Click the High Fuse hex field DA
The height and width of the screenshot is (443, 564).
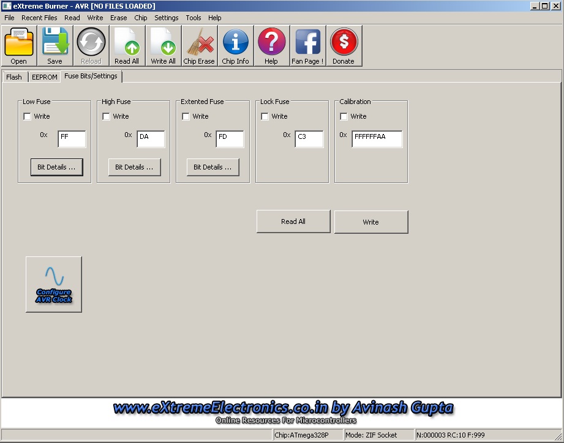(x=151, y=139)
